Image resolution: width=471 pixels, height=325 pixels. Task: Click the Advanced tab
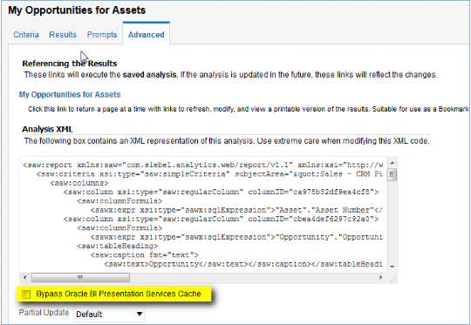coord(147,35)
